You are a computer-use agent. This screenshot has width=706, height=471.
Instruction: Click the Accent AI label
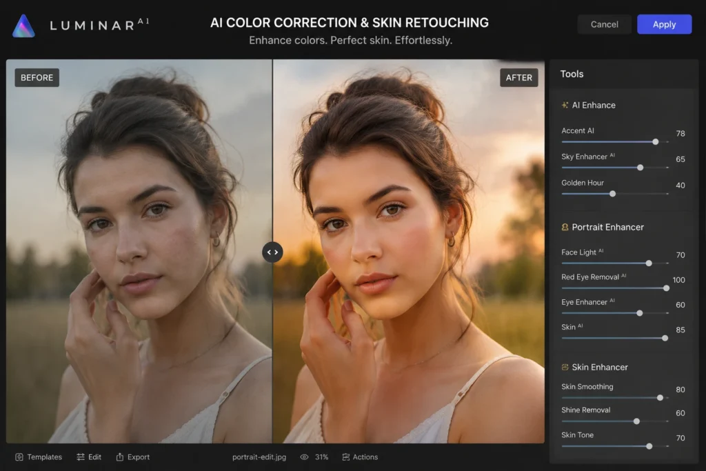[x=578, y=130]
